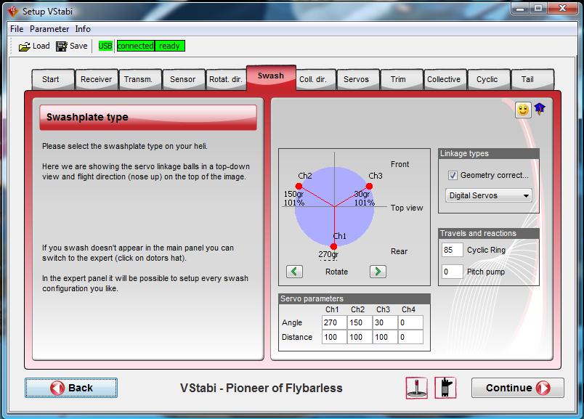
Task: Click the 270gr label under Ch1
Action: pos(328,254)
